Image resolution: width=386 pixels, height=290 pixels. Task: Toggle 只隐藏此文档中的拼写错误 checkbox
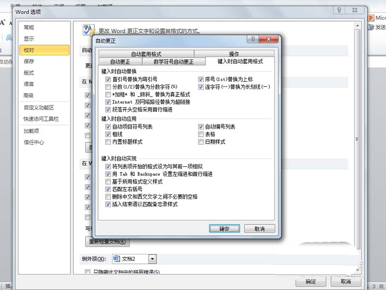(x=87, y=272)
